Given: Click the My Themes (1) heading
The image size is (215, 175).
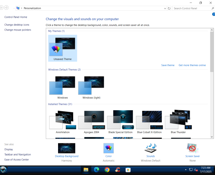Looking at the screenshot, I should (x=56, y=31).
